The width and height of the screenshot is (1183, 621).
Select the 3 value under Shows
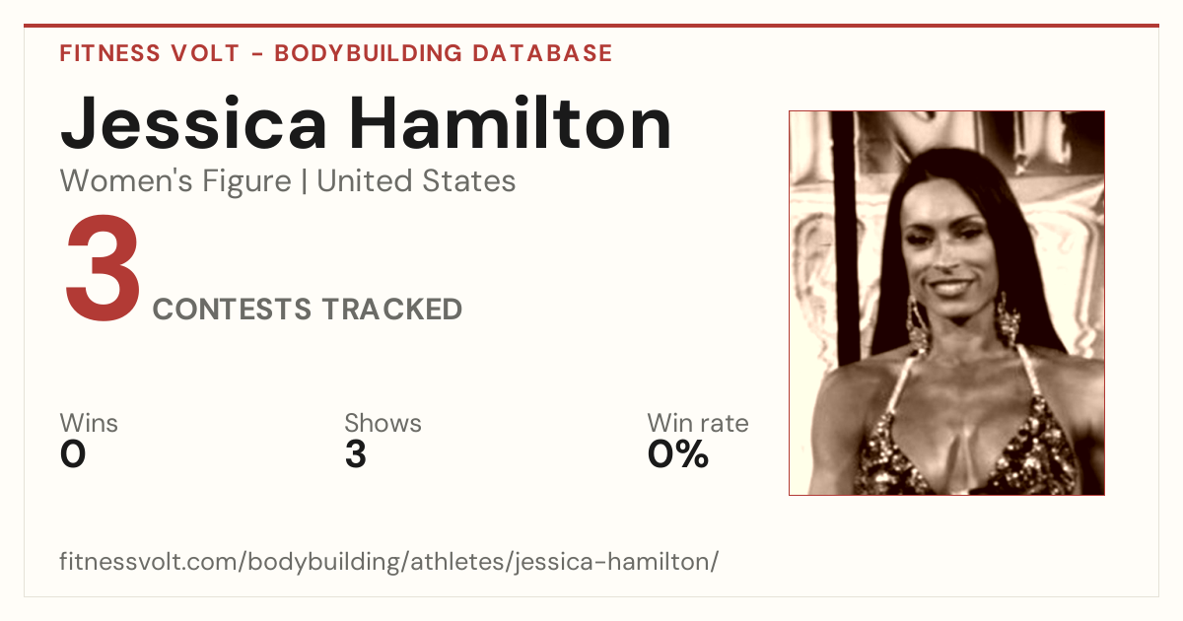coord(356,454)
